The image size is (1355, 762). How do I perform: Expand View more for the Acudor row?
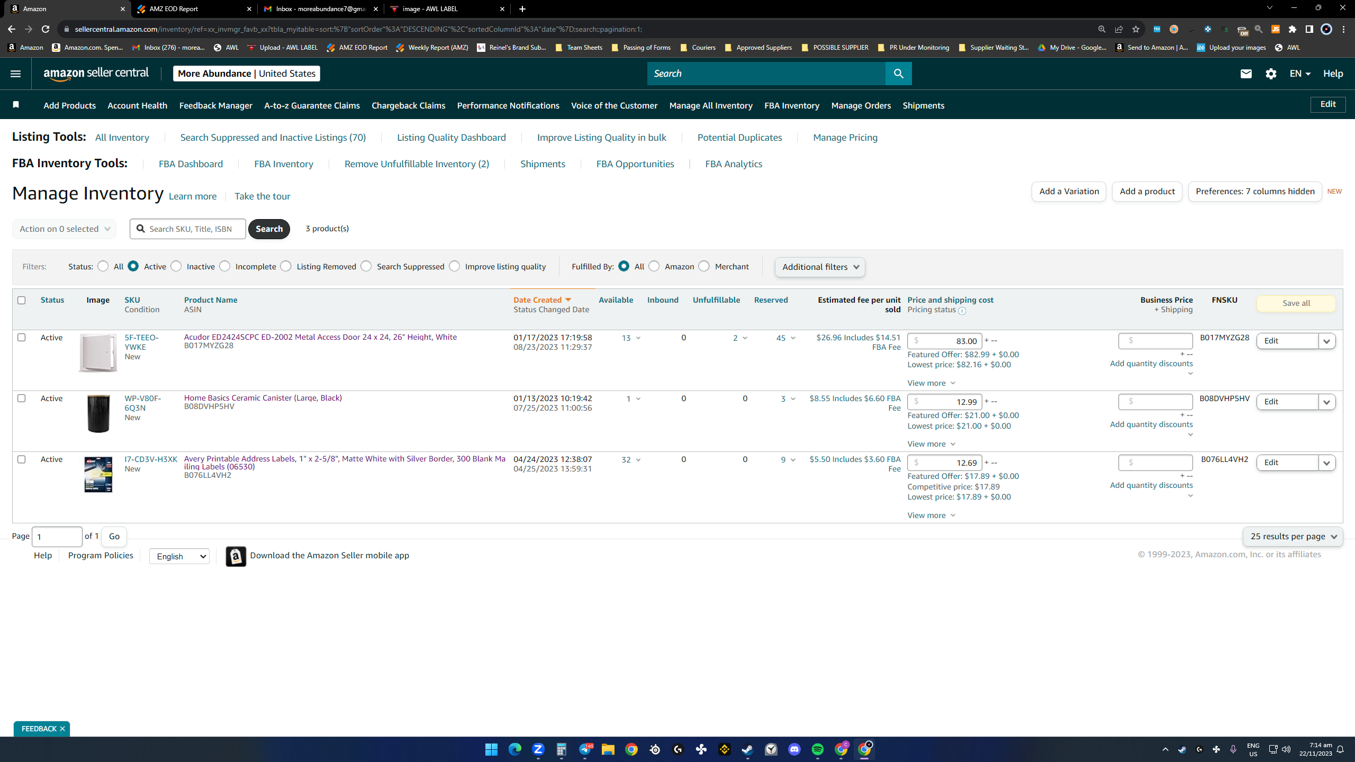tap(931, 383)
